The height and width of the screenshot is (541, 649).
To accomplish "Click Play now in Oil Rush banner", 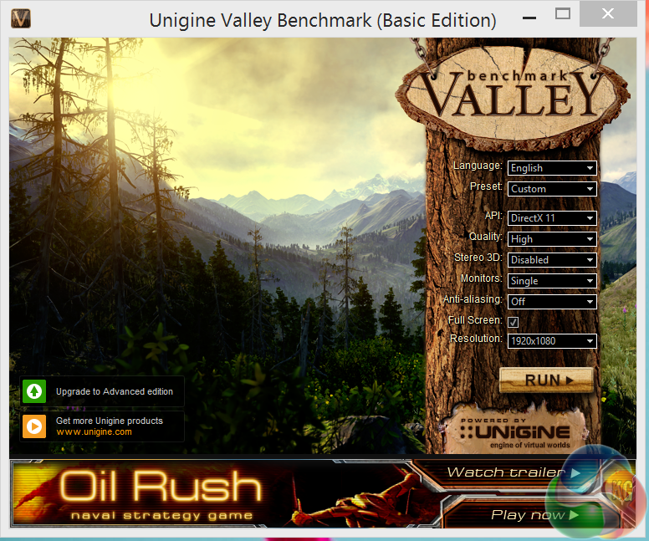I will pyautogui.click(x=534, y=514).
